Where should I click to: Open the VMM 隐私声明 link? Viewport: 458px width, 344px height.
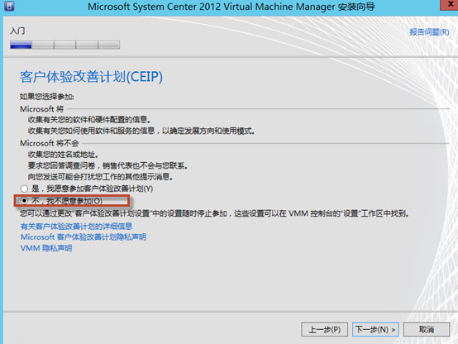46,248
